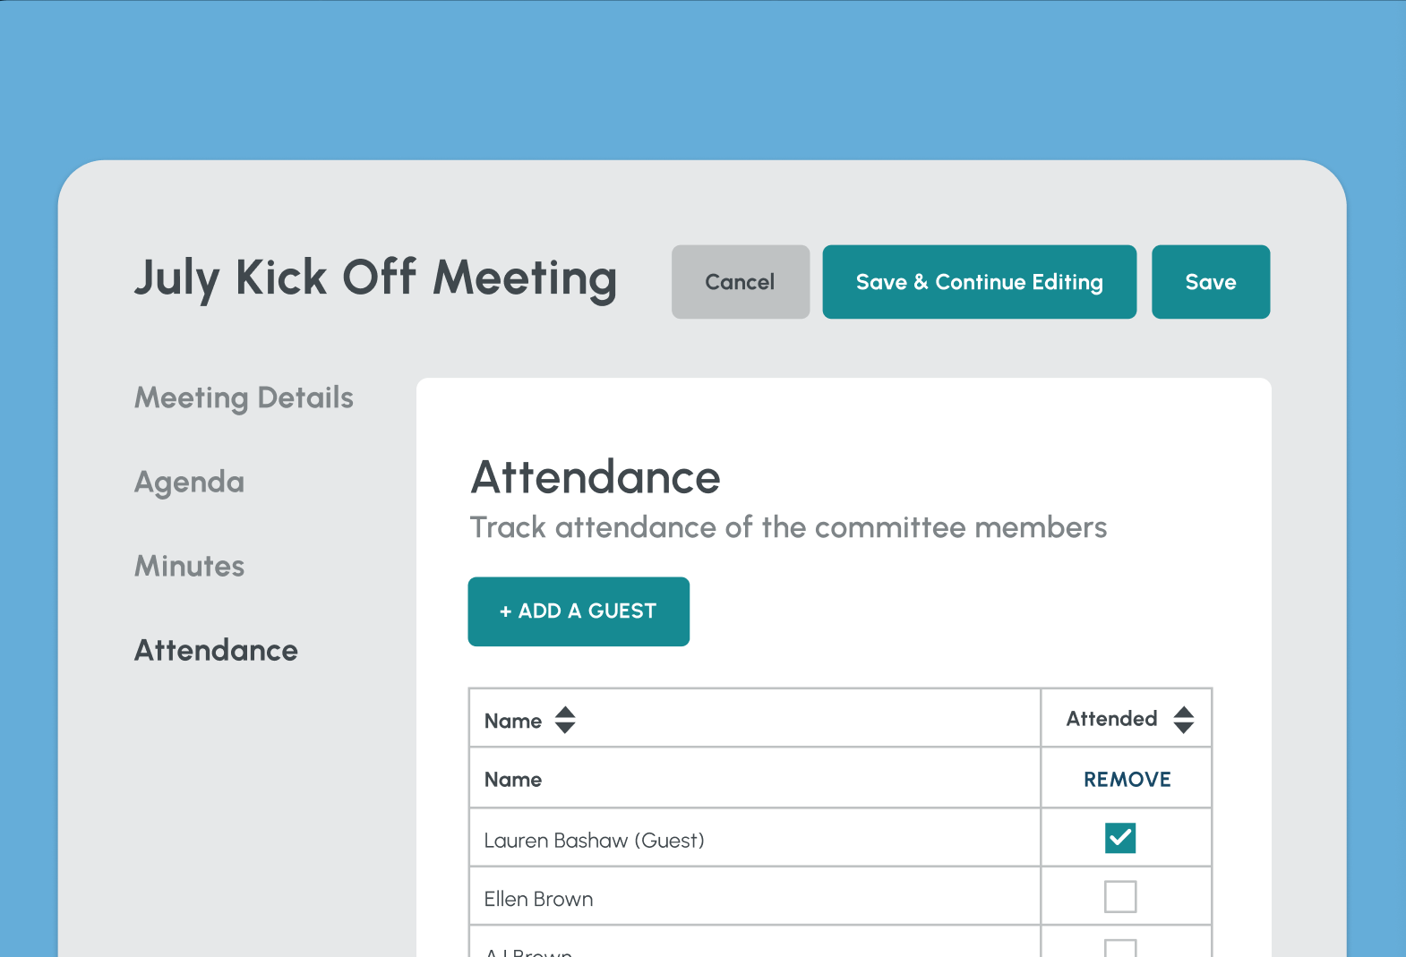
Task: Open the Minutes section
Action: point(189,566)
